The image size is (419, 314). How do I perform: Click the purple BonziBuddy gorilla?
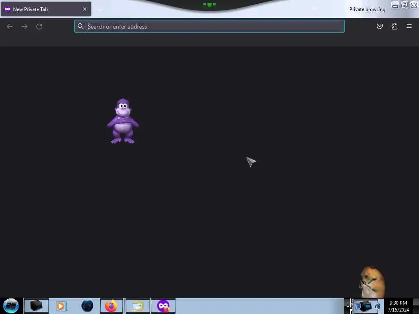123,121
